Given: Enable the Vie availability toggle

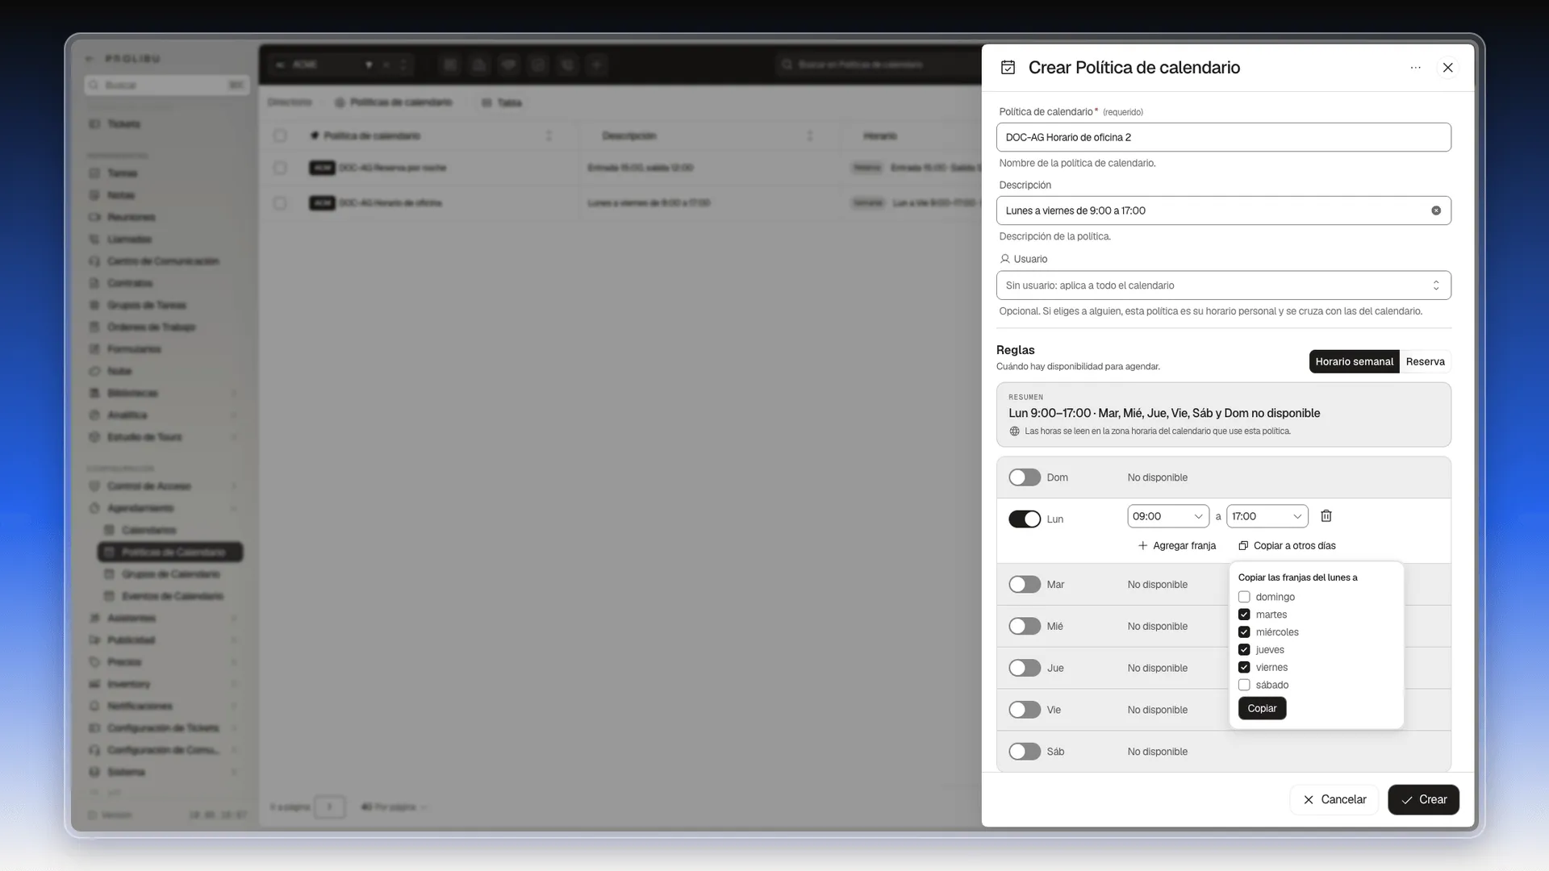Looking at the screenshot, I should tap(1025, 710).
